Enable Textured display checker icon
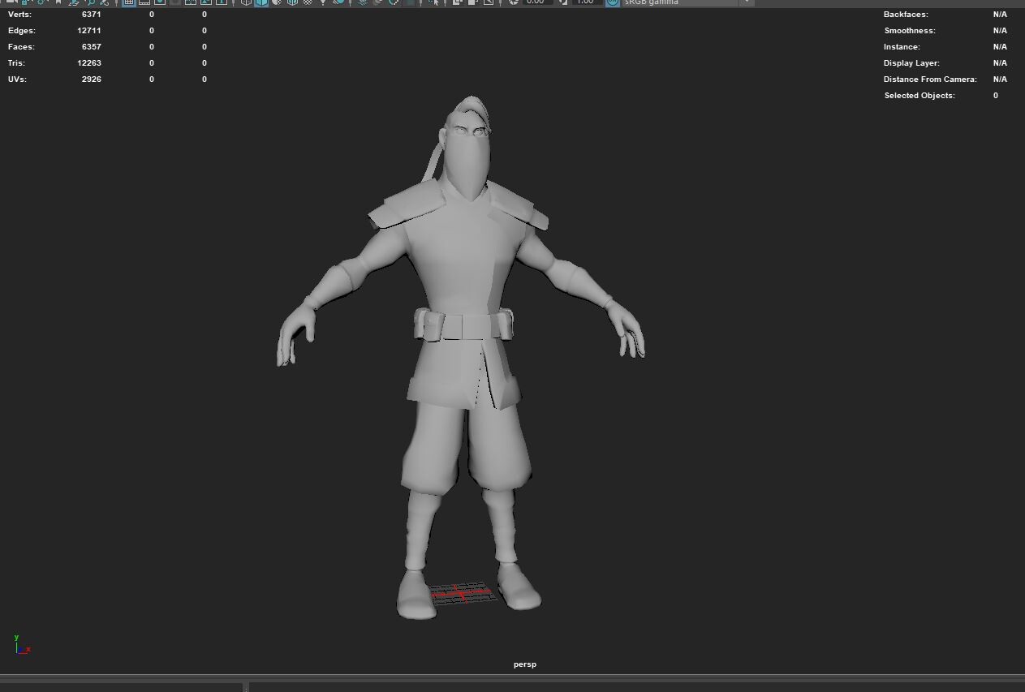1025x692 pixels. (x=308, y=2)
